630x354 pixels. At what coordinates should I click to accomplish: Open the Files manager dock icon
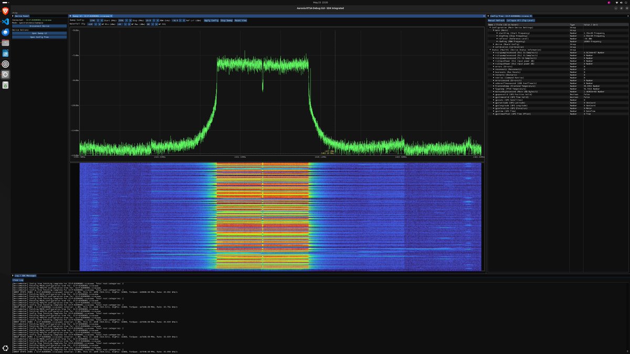tap(5, 42)
